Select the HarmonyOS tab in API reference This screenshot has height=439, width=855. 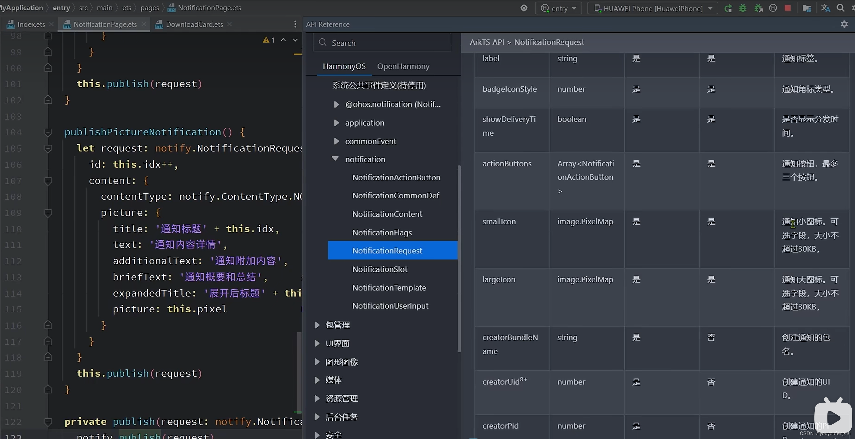click(344, 66)
